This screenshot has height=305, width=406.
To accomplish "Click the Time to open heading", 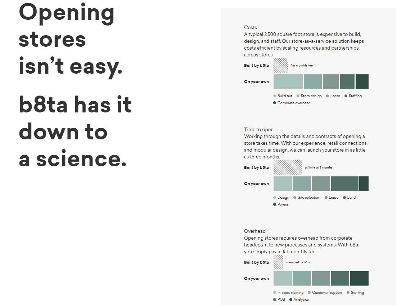I will 259,129.
